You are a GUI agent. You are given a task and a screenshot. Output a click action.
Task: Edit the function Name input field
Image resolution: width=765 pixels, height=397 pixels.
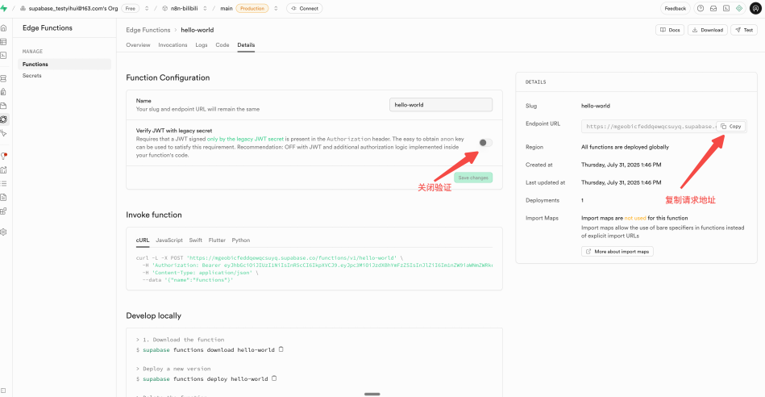440,105
